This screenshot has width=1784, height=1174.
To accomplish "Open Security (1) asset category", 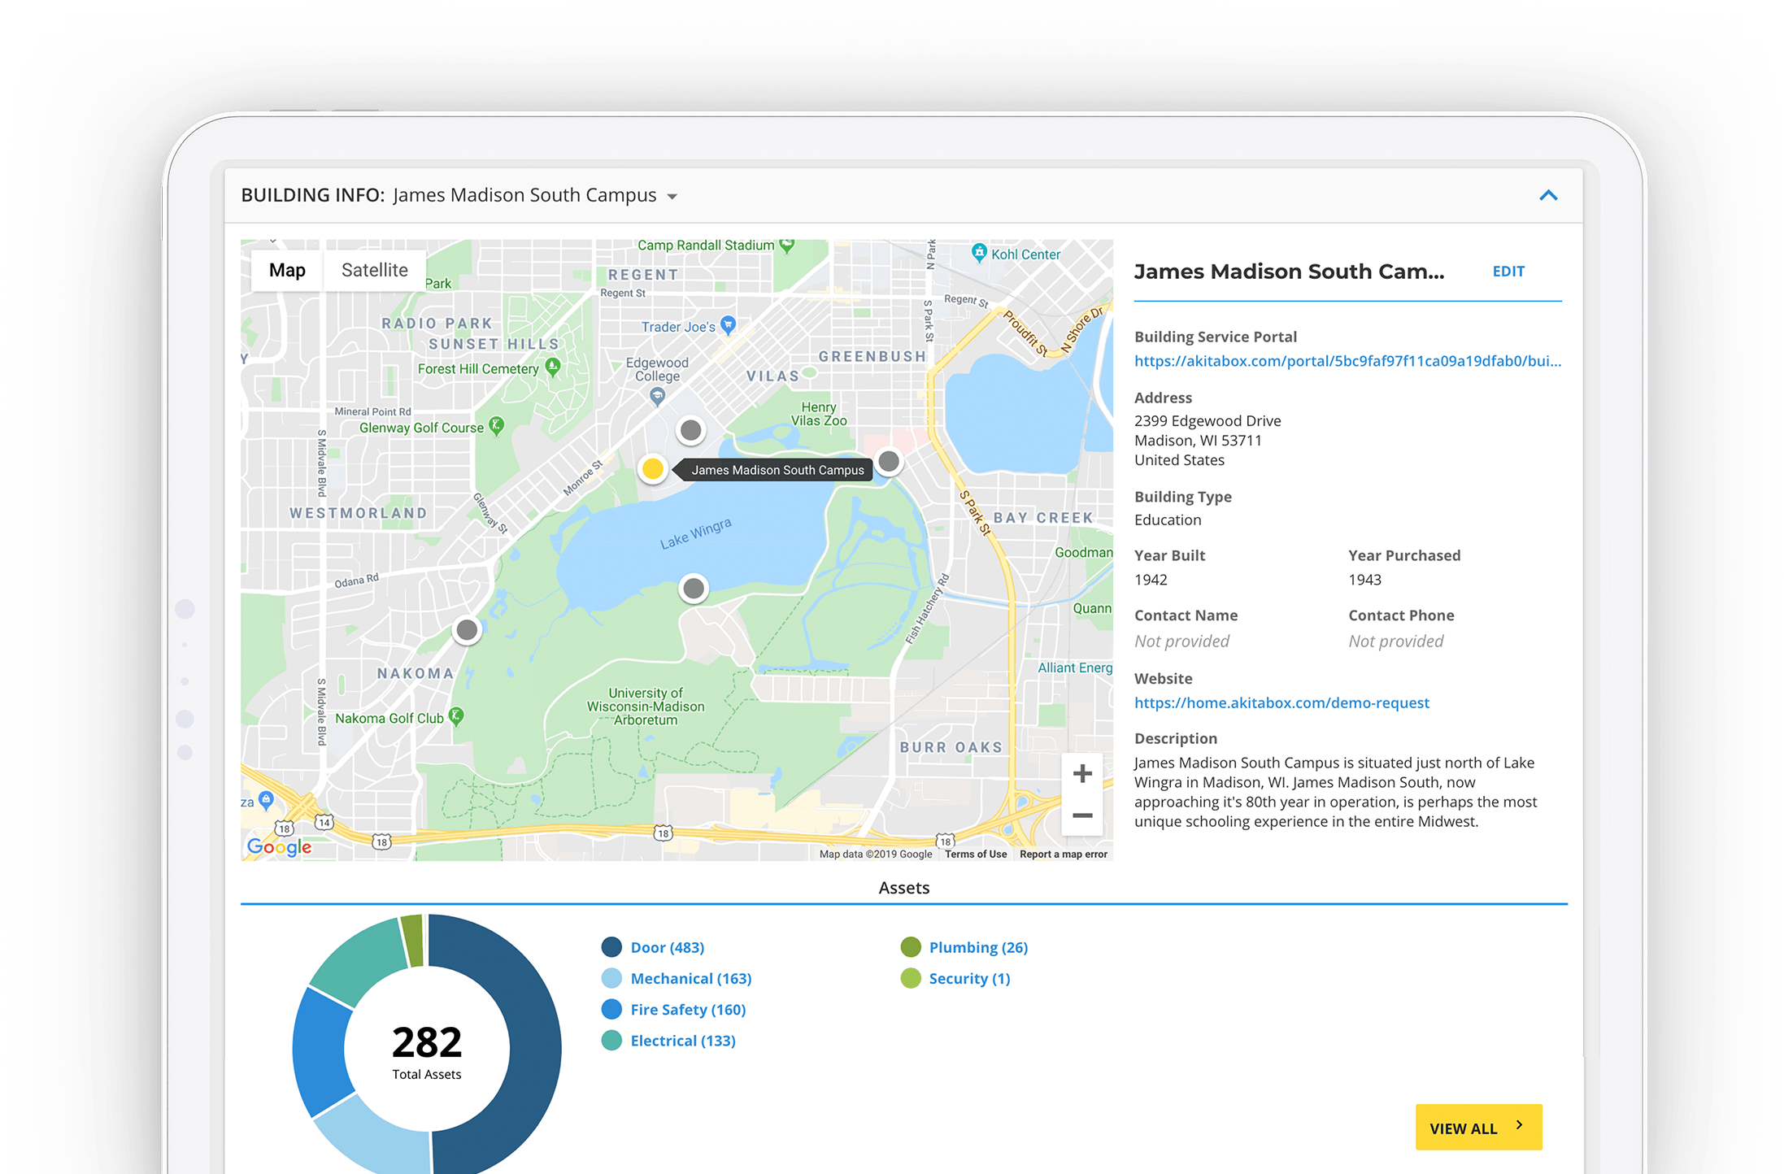I will click(x=969, y=978).
